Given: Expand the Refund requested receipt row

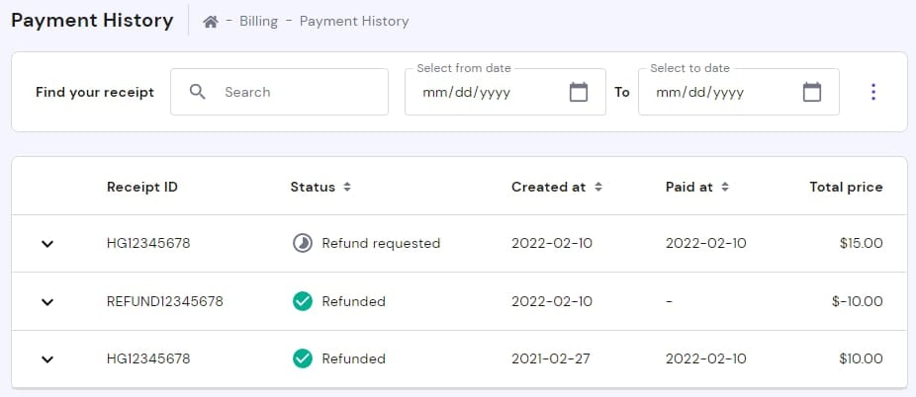Looking at the screenshot, I should [x=47, y=244].
